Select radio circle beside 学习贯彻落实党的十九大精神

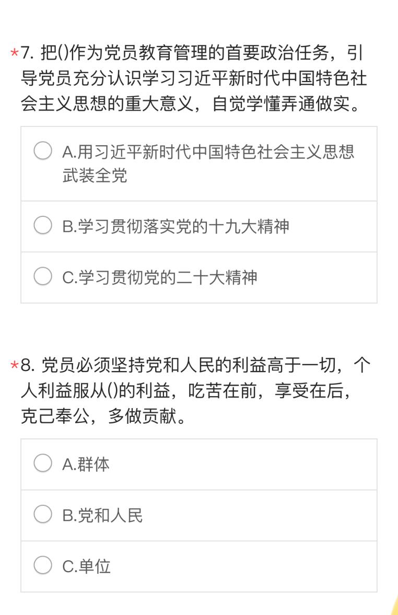tap(43, 225)
